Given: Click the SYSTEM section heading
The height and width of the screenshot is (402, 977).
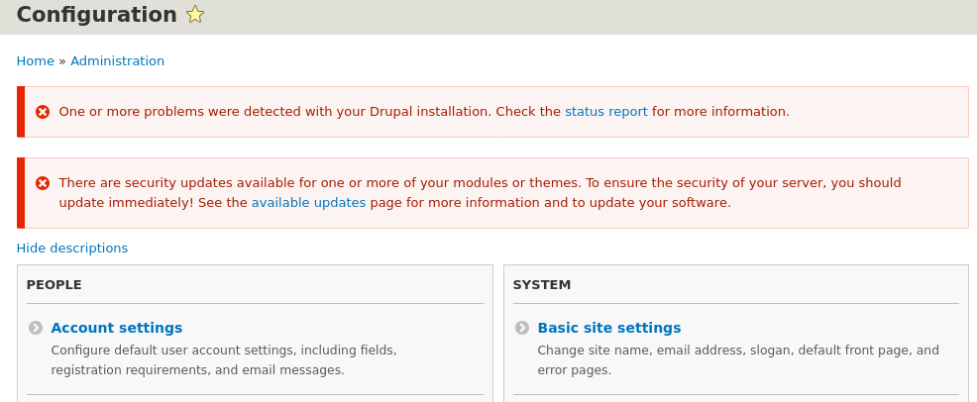Looking at the screenshot, I should click(542, 285).
